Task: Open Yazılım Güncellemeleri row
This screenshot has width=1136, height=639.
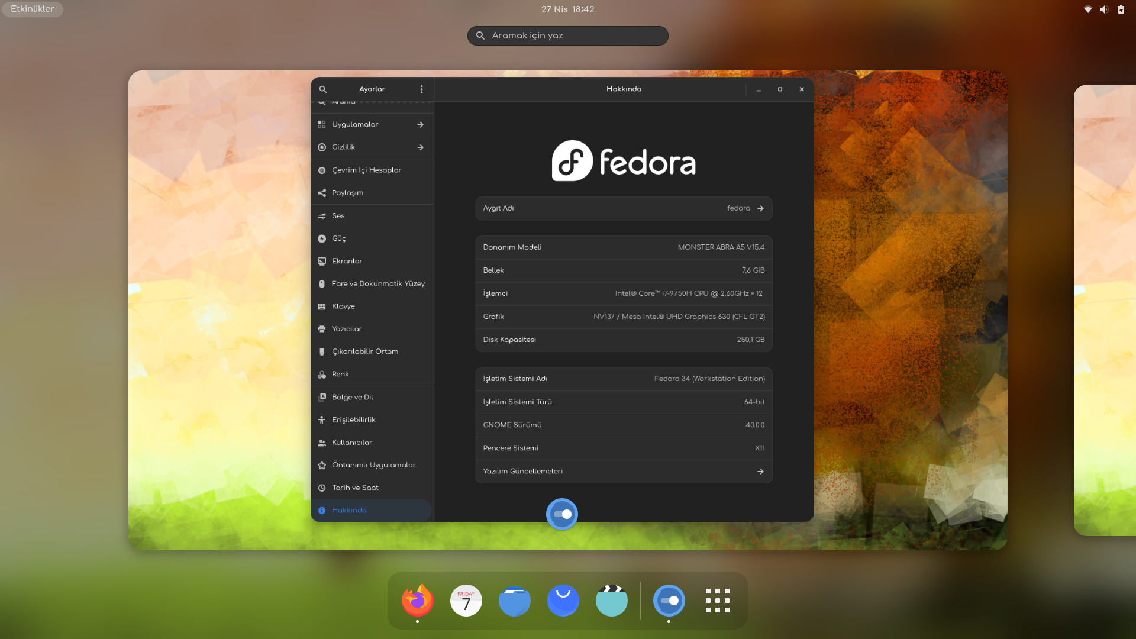Action: click(624, 472)
